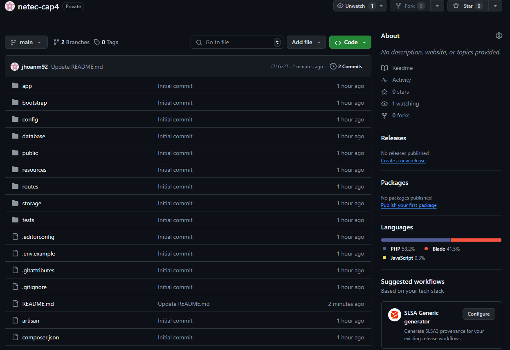This screenshot has height=350, width=510.
Task: Open the README.md file
Action: [x=38, y=304]
